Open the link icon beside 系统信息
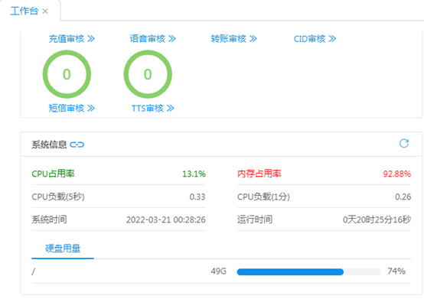Screen dimensions: 424x299 click(77, 145)
